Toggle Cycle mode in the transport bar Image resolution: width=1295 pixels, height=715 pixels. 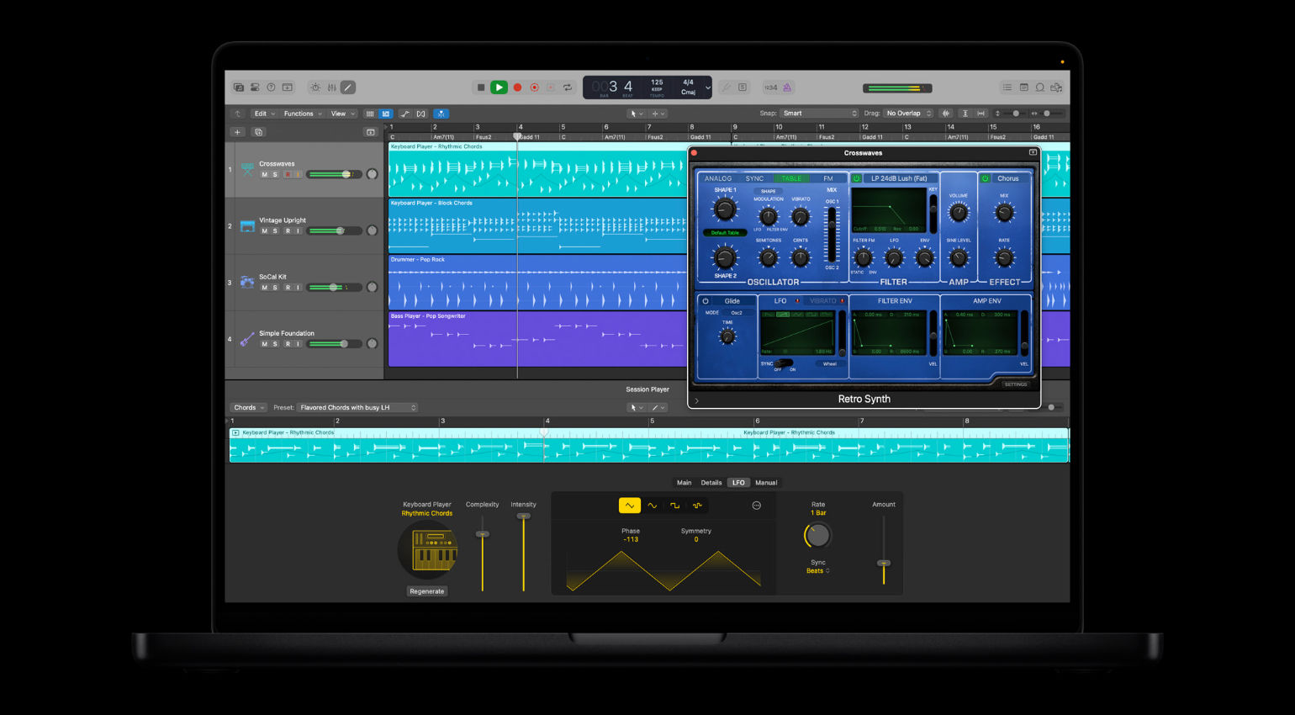point(568,87)
